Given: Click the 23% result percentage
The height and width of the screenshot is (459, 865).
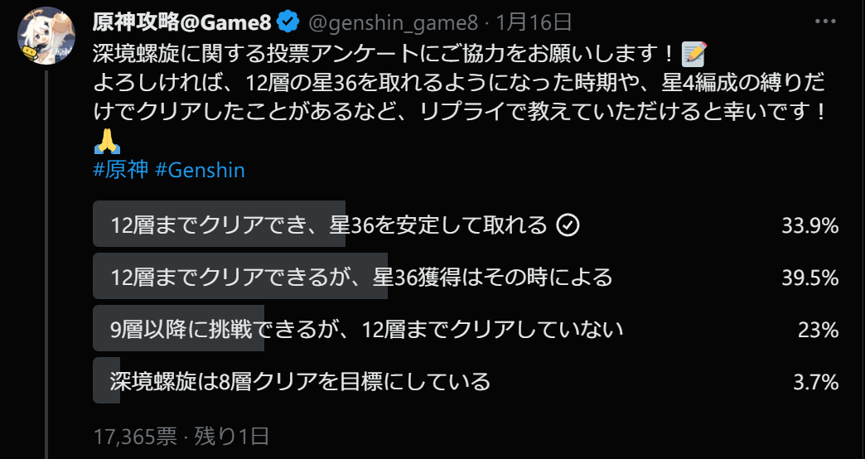Looking at the screenshot, I should (x=818, y=330).
